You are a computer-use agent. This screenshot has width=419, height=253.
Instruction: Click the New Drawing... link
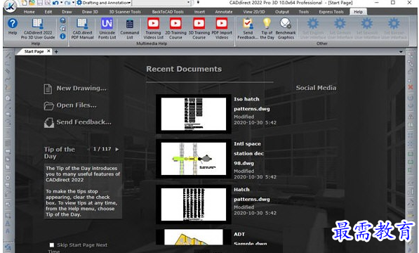(81, 89)
